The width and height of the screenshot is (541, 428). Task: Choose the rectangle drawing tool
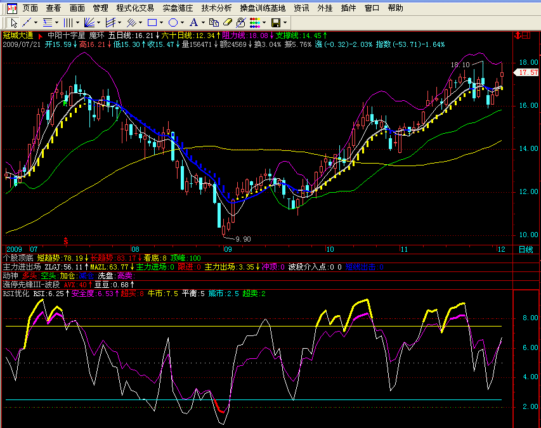152,23
